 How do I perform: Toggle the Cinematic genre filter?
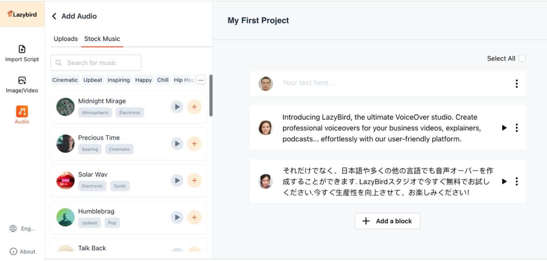tap(65, 80)
